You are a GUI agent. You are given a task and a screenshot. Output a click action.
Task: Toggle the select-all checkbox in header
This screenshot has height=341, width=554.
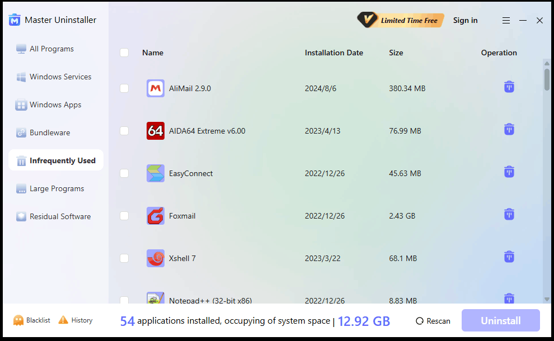[124, 52]
